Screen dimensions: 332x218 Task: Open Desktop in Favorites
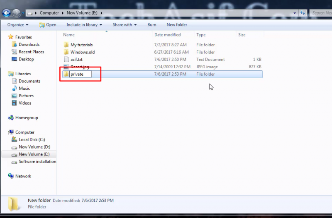click(x=26, y=59)
